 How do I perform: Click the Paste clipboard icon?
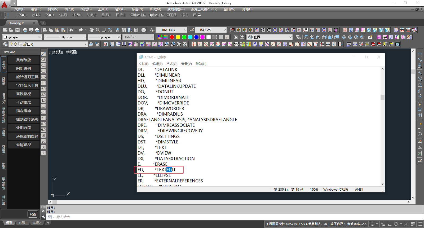pyautogui.click(x=57, y=30)
